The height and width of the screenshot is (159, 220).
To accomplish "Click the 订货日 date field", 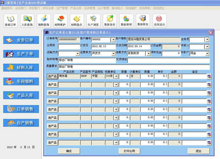I will [103, 46].
